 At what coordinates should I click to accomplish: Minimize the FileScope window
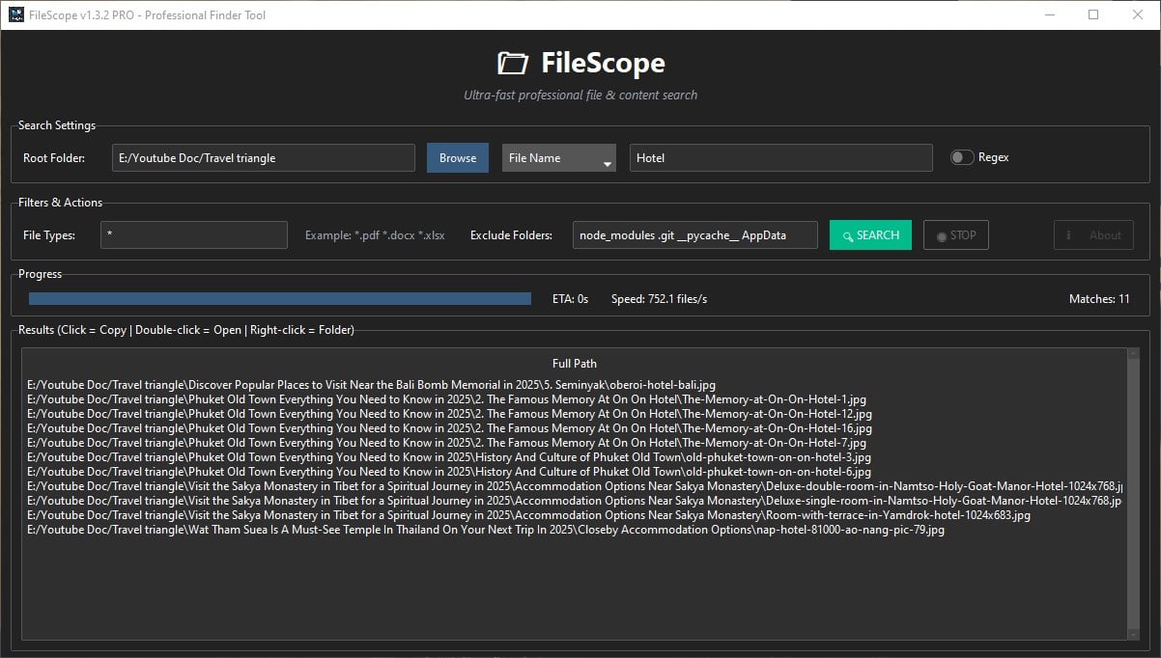coord(1050,14)
